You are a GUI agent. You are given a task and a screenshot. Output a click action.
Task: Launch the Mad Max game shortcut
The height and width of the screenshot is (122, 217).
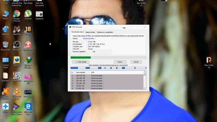point(17,30)
